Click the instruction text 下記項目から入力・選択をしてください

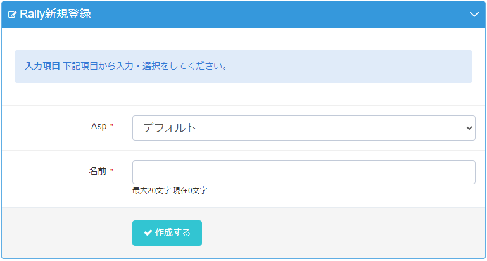click(x=145, y=66)
